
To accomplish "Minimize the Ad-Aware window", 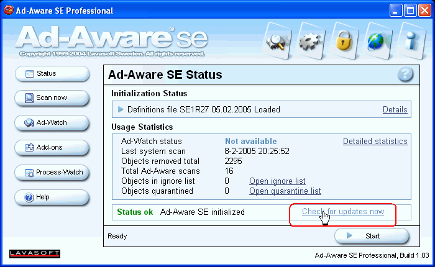I will 396,11.
